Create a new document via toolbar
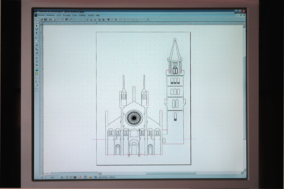The height and width of the screenshot is (189, 284). point(38,19)
